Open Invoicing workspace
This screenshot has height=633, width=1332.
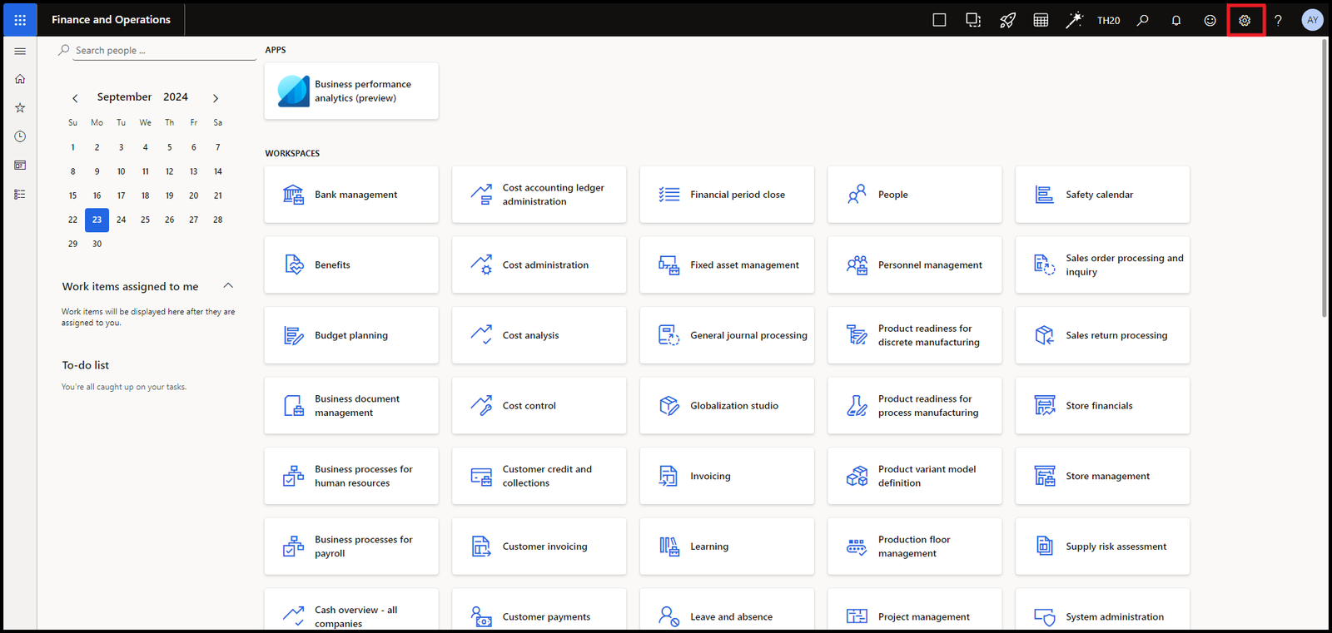coord(727,476)
